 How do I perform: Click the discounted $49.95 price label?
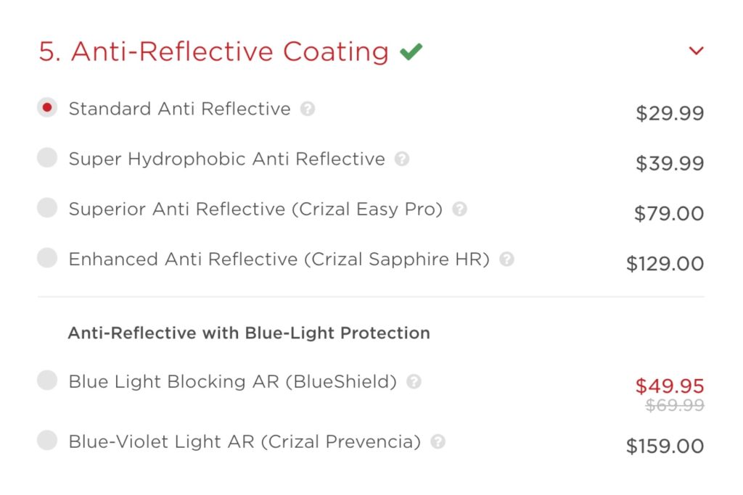pyautogui.click(x=671, y=386)
